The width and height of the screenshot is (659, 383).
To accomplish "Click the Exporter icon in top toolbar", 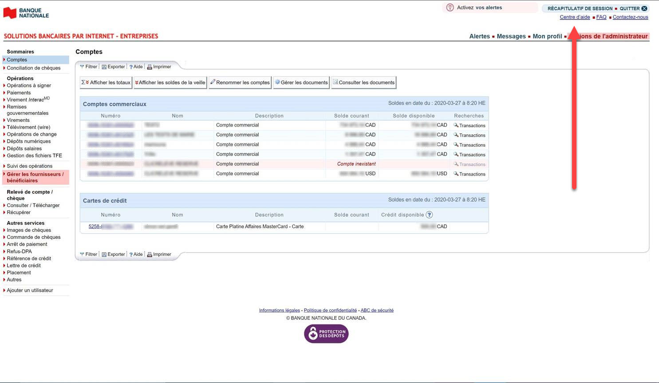I will [x=104, y=67].
